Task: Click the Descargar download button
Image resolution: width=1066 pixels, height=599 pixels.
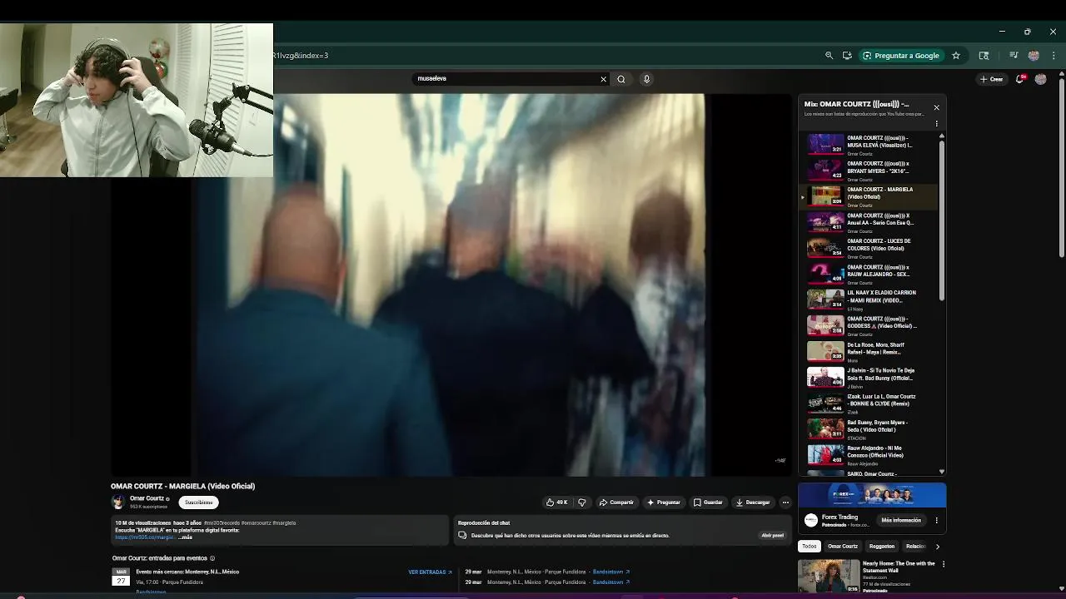Action: point(753,502)
